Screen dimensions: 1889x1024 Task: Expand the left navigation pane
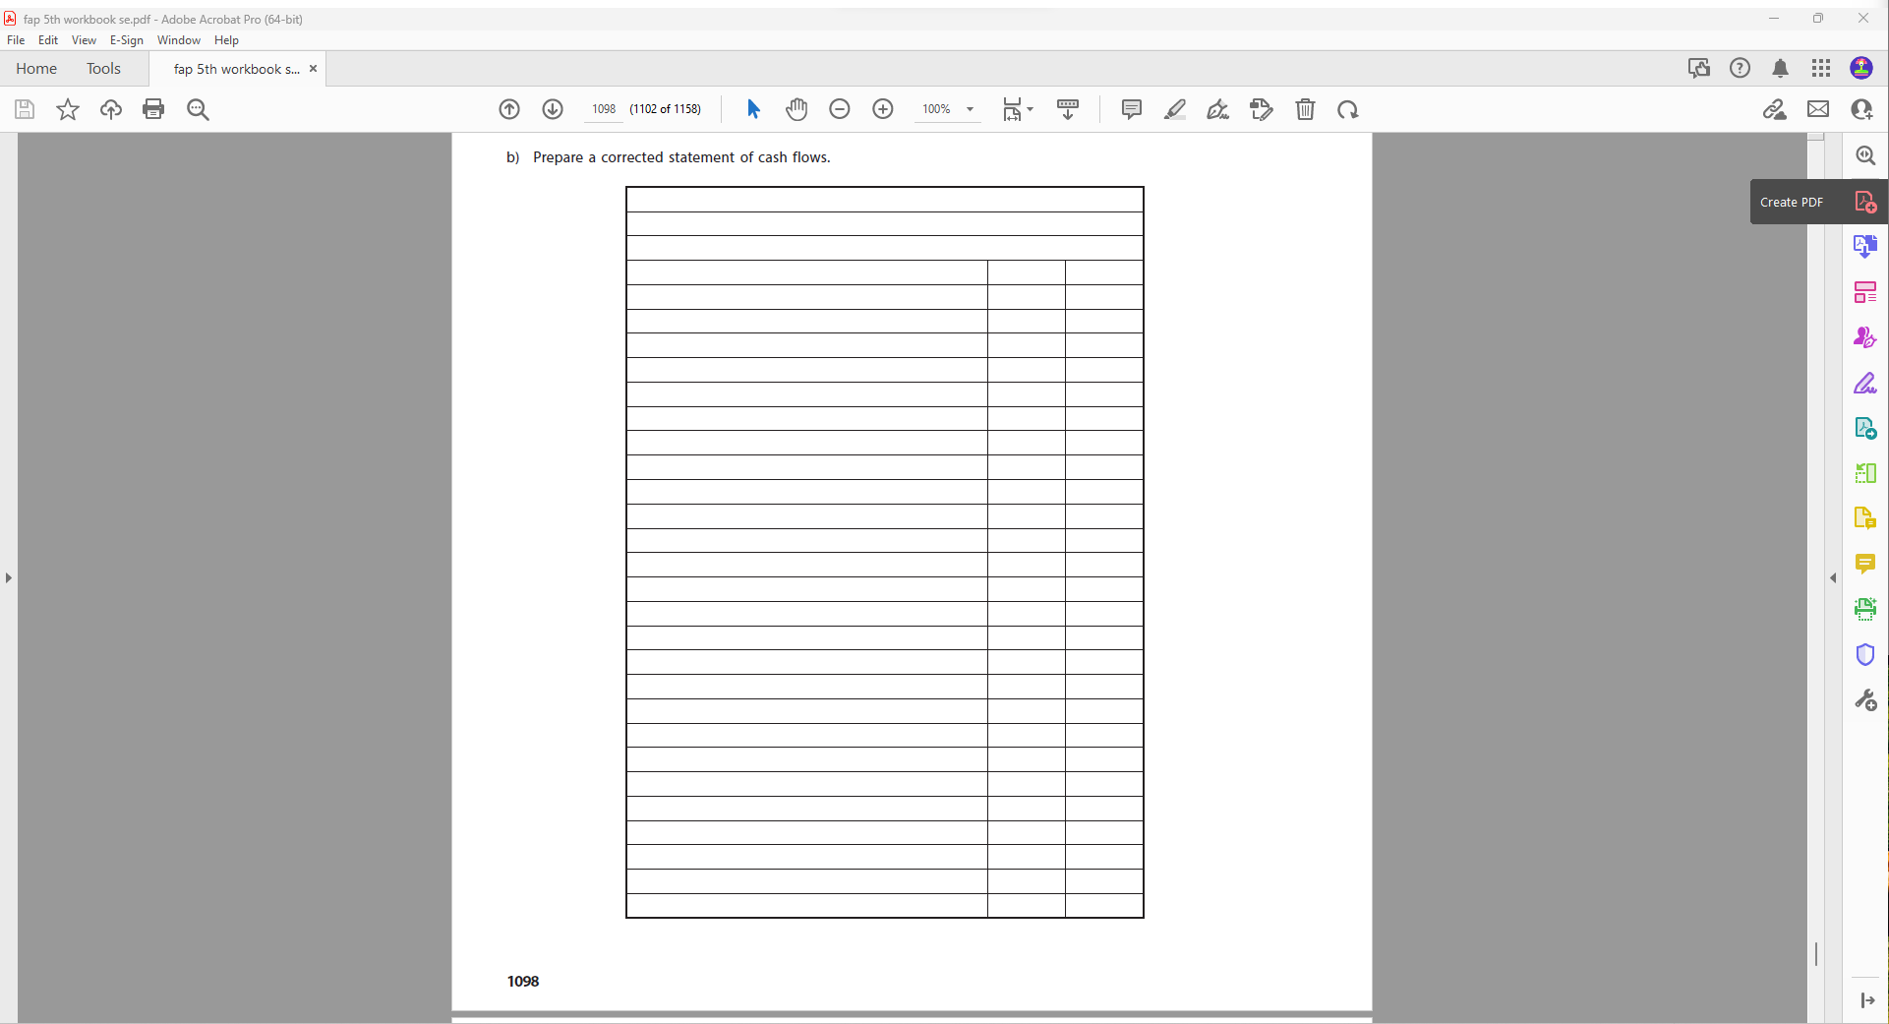click(9, 578)
